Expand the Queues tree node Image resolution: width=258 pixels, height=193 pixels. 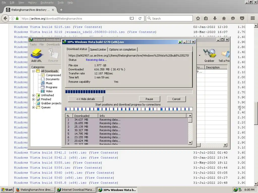(x=34, y=107)
